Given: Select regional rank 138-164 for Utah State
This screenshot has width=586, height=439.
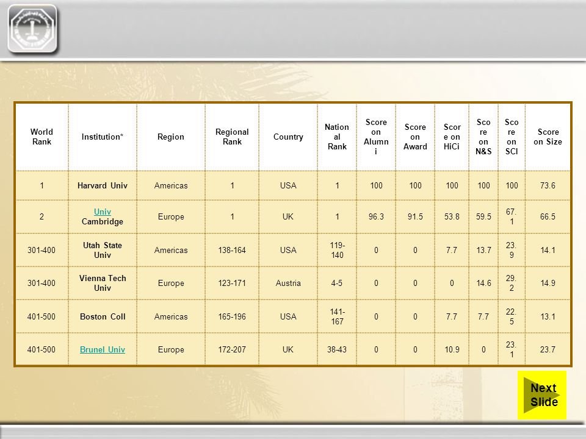Looking at the screenshot, I should coord(232,250).
